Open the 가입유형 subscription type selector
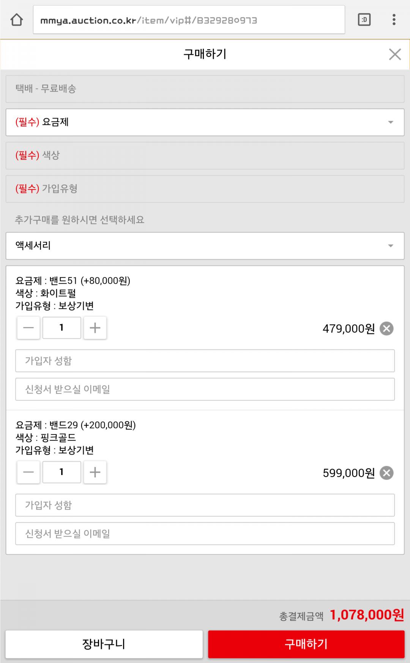Viewport: 410px width, 663px height. [x=205, y=189]
